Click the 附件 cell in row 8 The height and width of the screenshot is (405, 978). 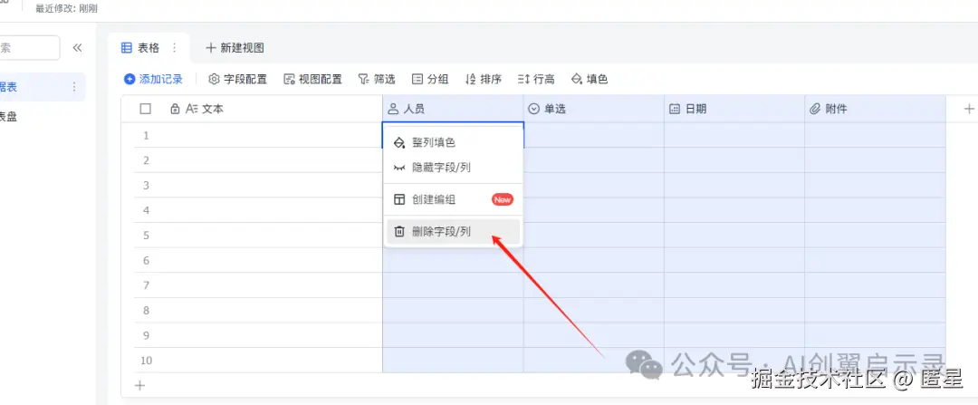(876, 310)
